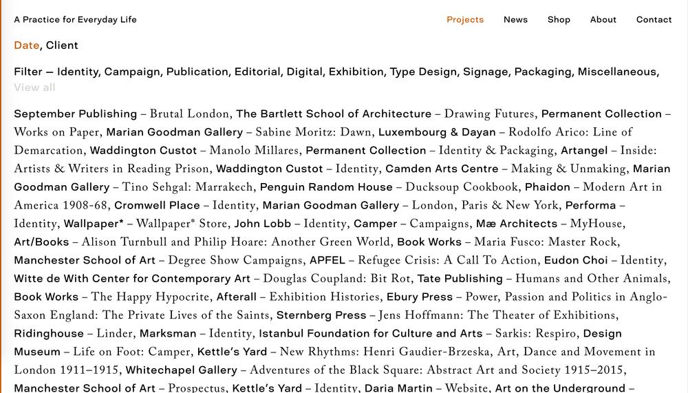Open Marian Goodman Gallery – London, Paris & New York
Screen dimensions: 688x393
pyautogui.click(x=410, y=206)
